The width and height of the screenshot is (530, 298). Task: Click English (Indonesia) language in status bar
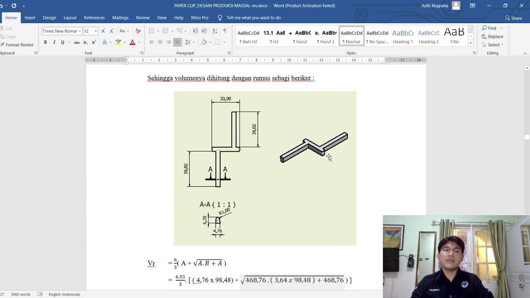click(64, 294)
